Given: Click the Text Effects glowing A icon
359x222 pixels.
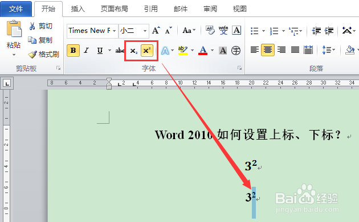Looking at the screenshot, I should point(165,51).
